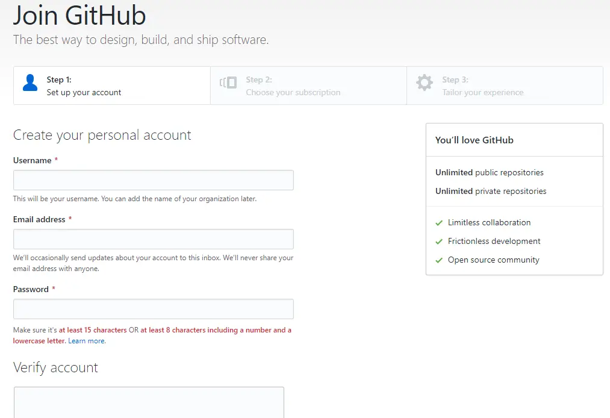Click the Frictionless development text

pyautogui.click(x=494, y=242)
